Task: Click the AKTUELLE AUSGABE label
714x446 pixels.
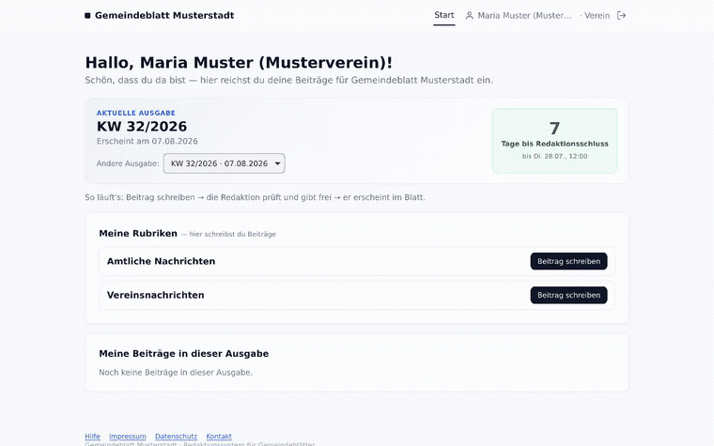Action: click(135, 113)
